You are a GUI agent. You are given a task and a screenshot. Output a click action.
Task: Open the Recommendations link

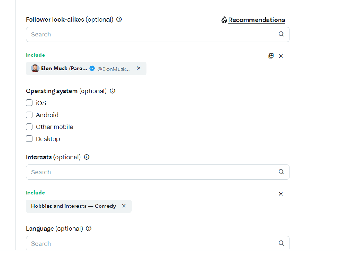(256, 20)
